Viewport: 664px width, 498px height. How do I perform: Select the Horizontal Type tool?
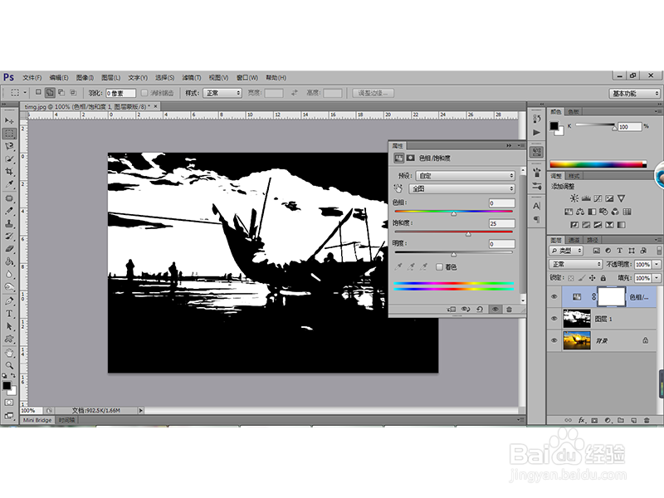9,314
